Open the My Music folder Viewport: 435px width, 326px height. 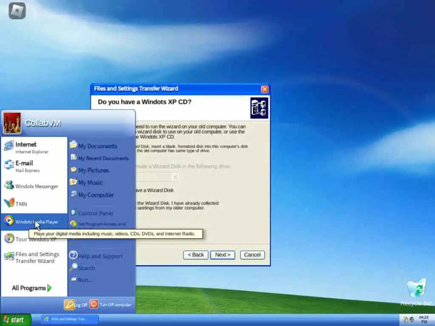tap(86, 182)
